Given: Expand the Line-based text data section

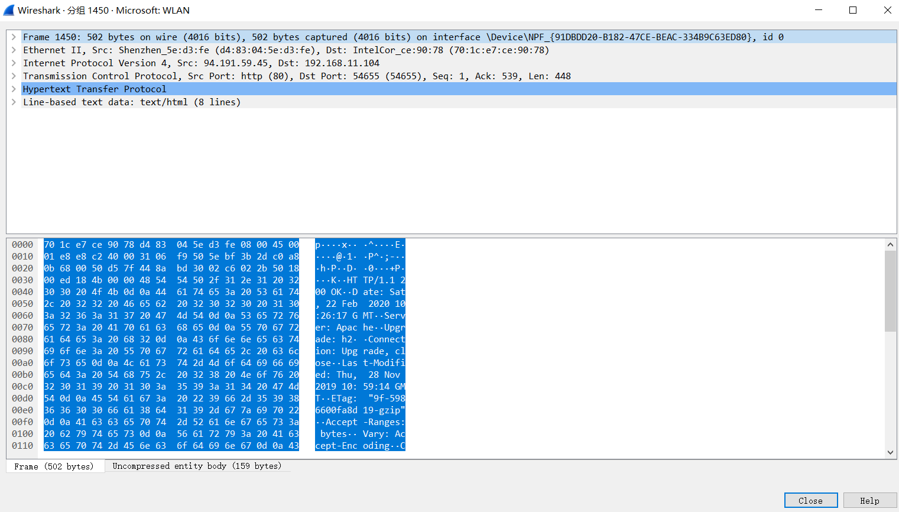Looking at the screenshot, I should [x=14, y=102].
